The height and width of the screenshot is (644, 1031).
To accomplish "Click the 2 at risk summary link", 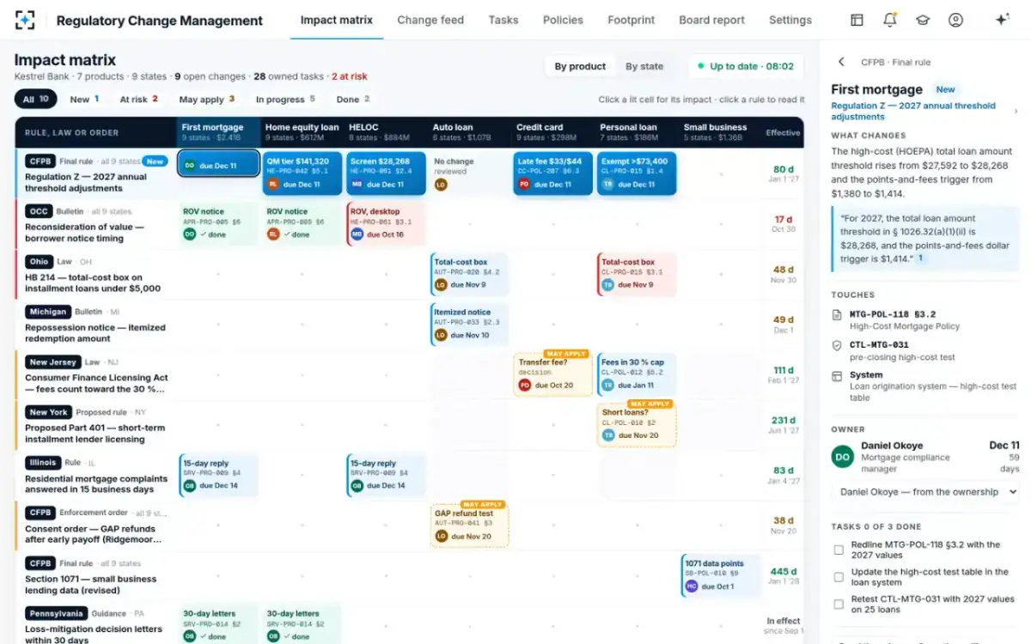I will [350, 76].
